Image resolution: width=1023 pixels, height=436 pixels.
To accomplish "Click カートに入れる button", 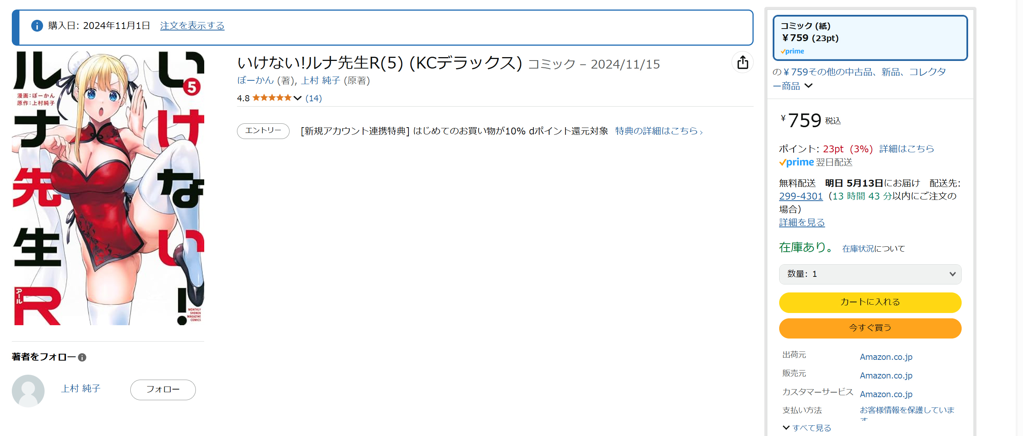I will pyautogui.click(x=870, y=302).
